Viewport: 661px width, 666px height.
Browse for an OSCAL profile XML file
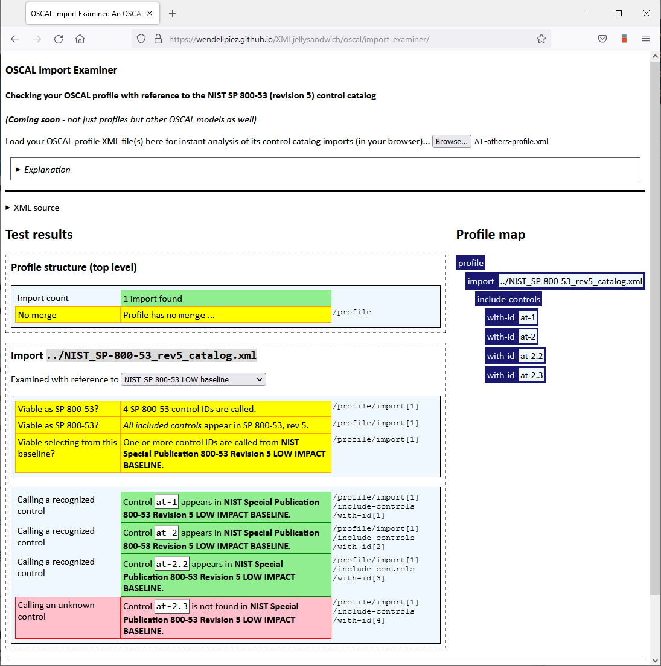pos(452,141)
